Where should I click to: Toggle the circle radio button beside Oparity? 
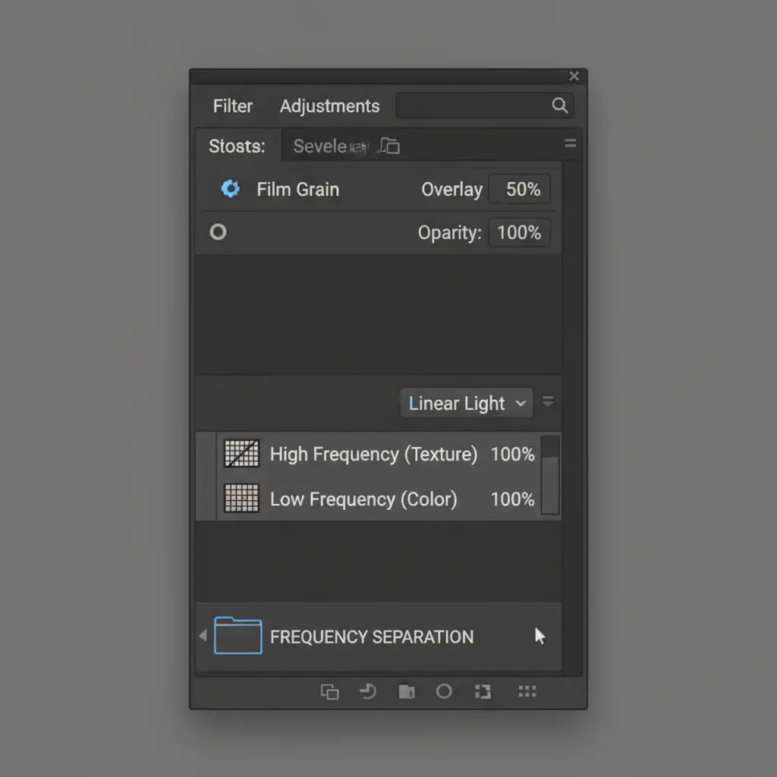point(218,231)
